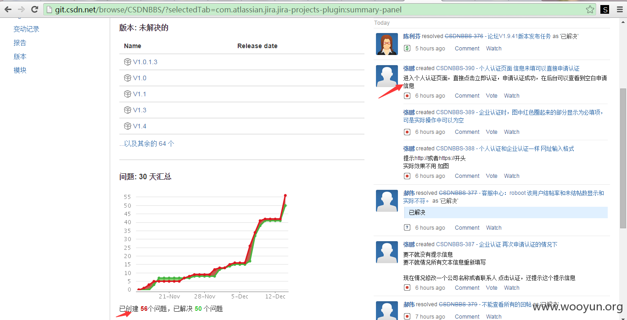Open version V1.0.1.3 package icon
The height and width of the screenshot is (320, 627).
(128, 62)
